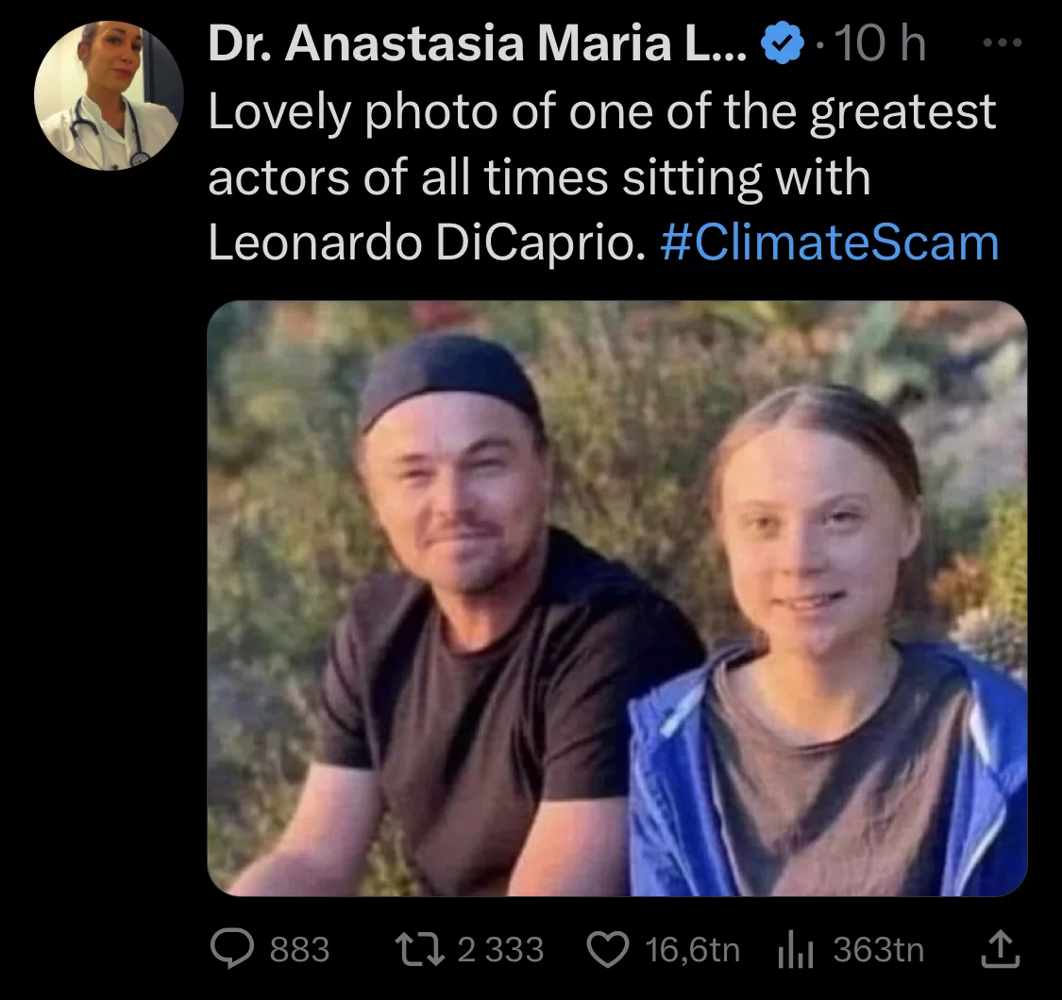
Task: Click the 363tn views count
Action: (x=878, y=949)
